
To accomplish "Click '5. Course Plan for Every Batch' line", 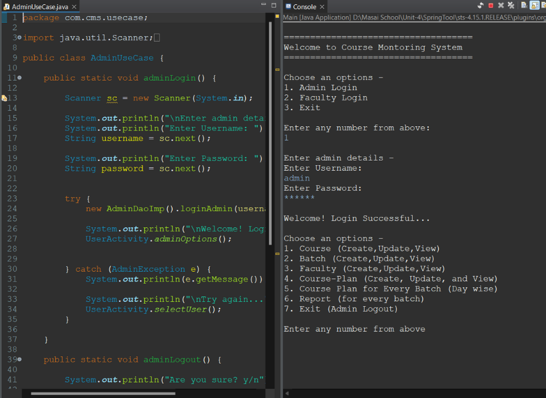I will click(391, 289).
